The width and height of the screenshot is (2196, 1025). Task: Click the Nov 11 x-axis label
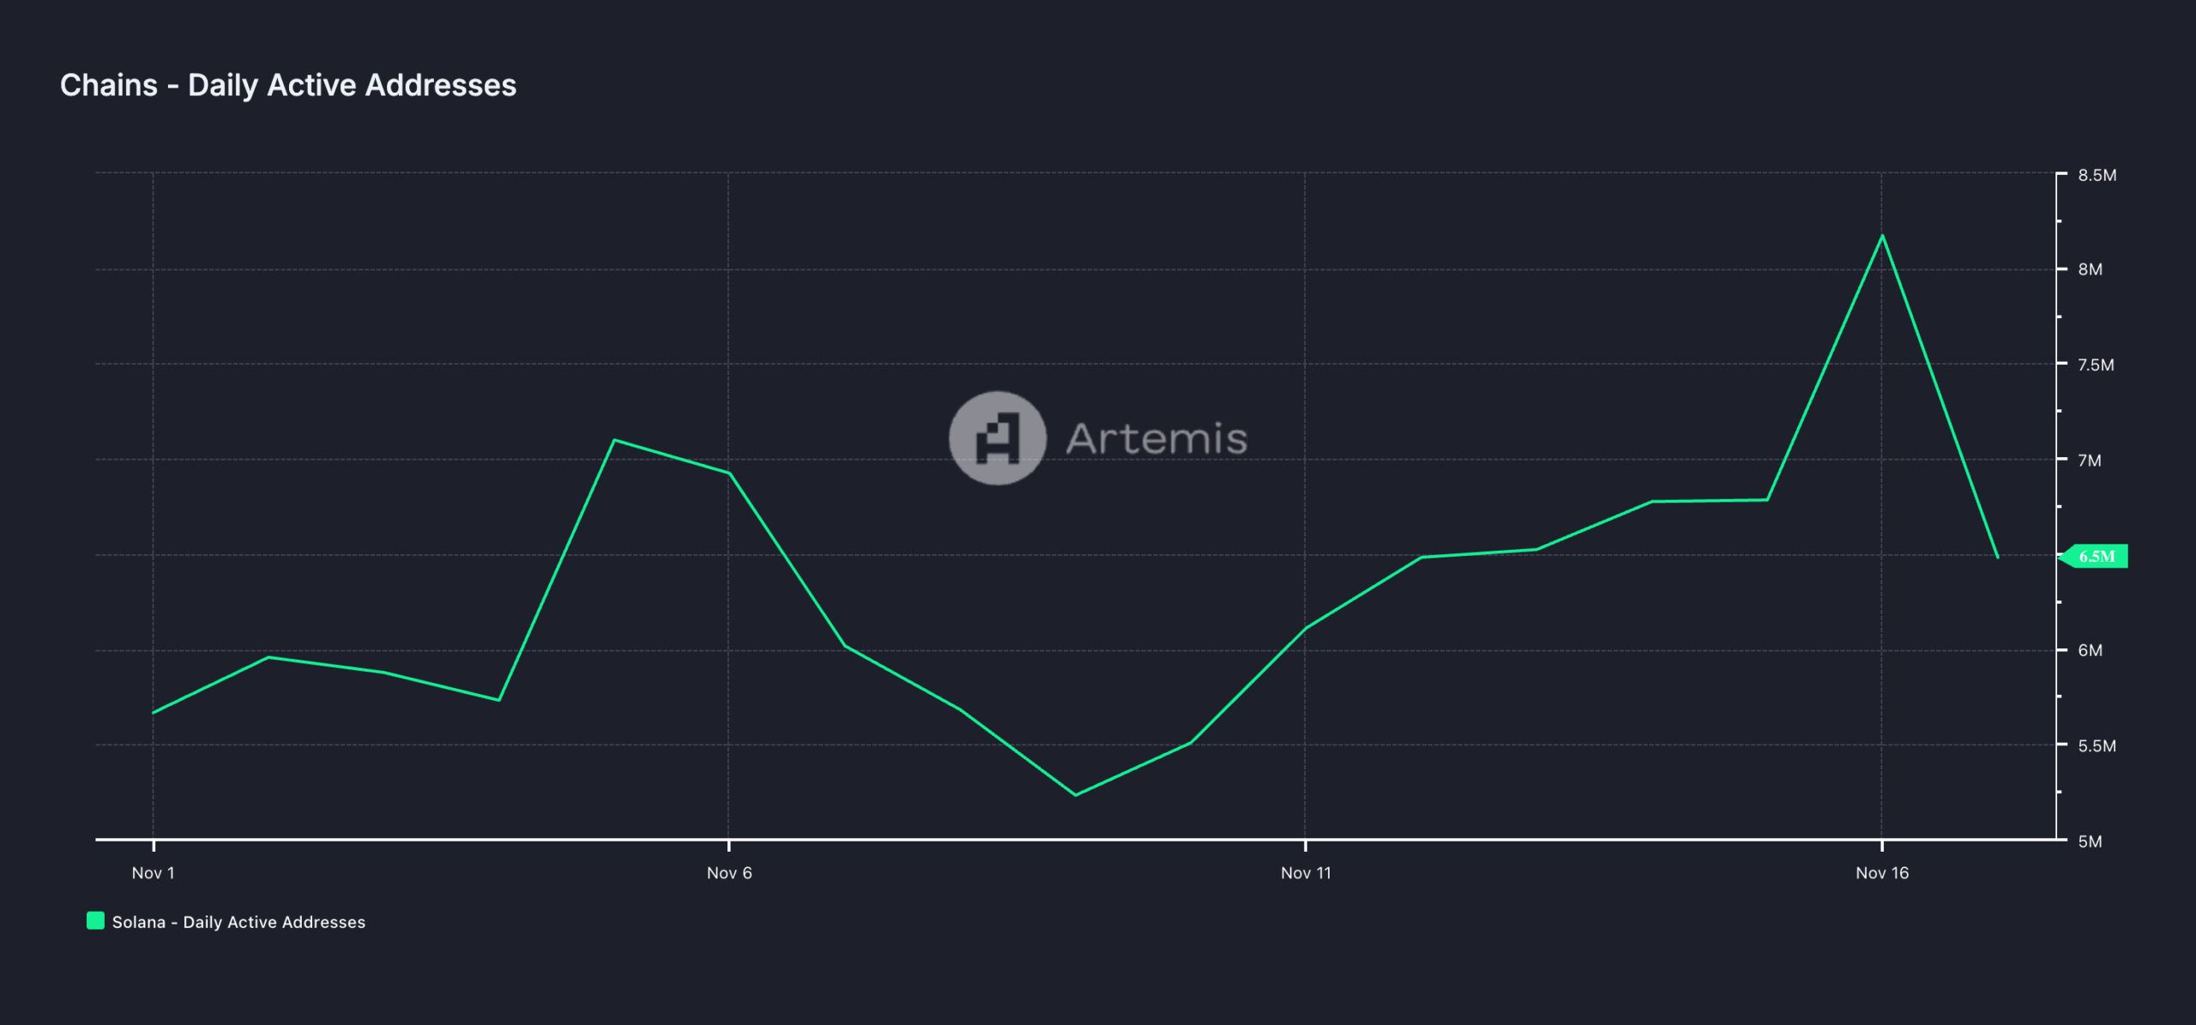[1306, 873]
